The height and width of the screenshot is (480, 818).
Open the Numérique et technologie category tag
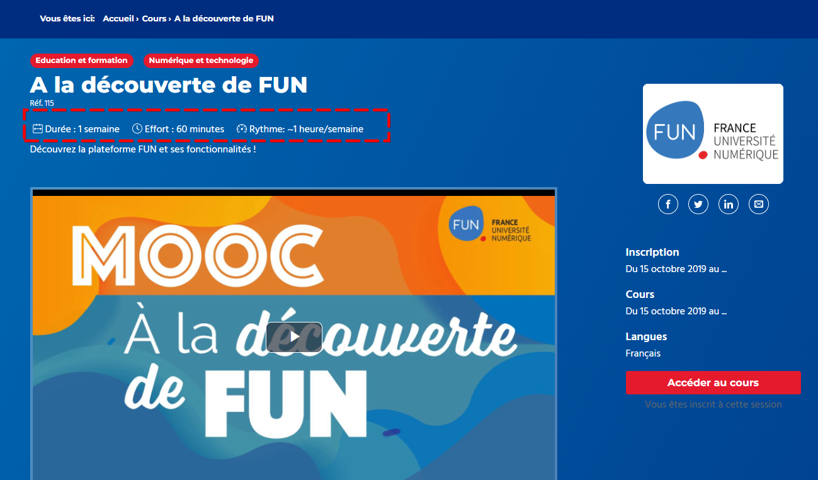coord(201,60)
